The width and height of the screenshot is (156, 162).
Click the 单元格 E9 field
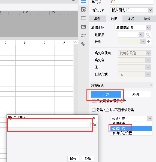(x=132, y=2)
